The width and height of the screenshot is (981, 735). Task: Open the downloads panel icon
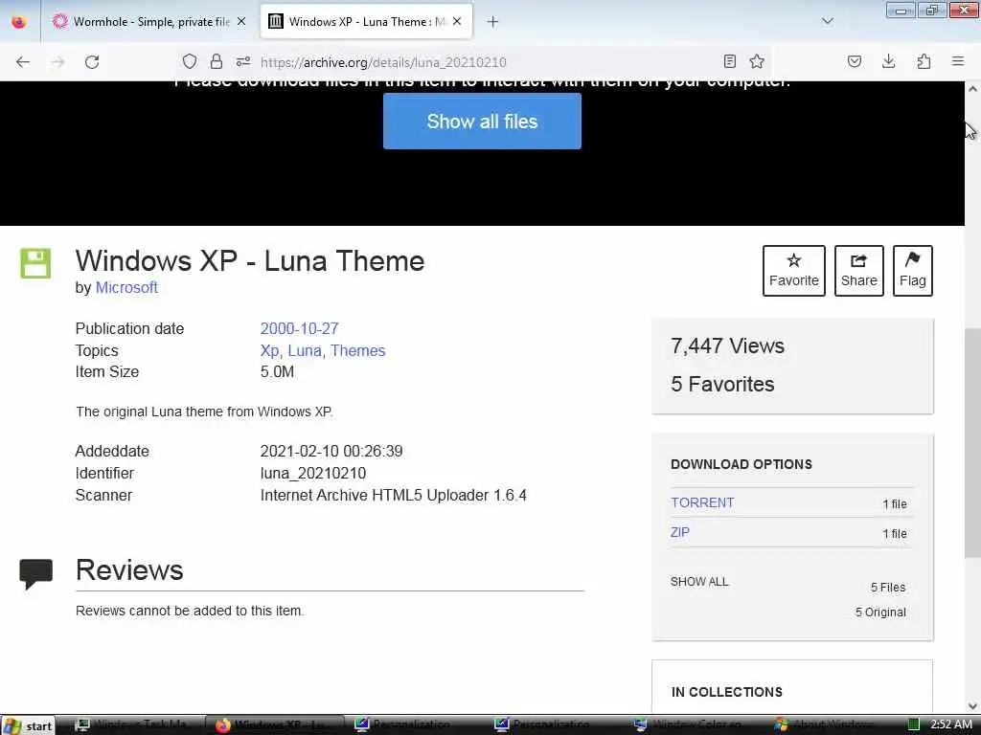click(x=888, y=61)
